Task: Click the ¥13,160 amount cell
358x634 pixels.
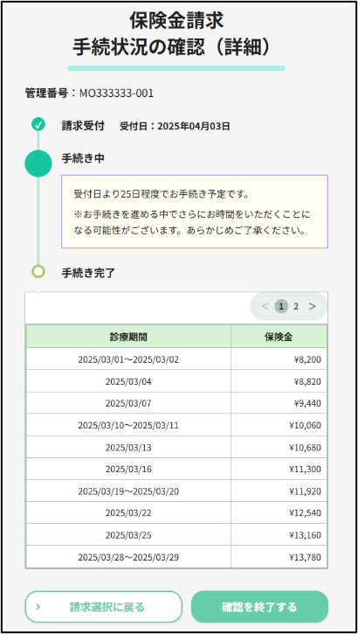Action: coord(279,535)
